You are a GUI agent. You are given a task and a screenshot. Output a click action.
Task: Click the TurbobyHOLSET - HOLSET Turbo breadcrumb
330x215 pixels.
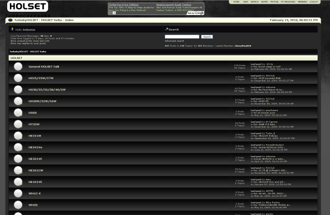click(28, 52)
